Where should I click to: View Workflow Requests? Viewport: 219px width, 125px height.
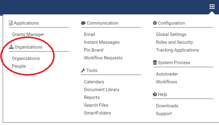pos(103,58)
